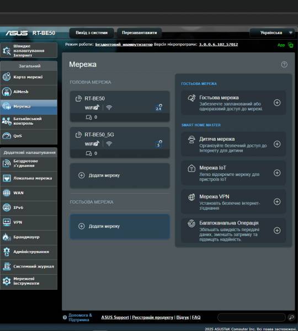The width and height of the screenshot is (298, 331).
Task: Click the Wi-Fi signal icon on RT-BE50 card
Action: [x=109, y=108]
